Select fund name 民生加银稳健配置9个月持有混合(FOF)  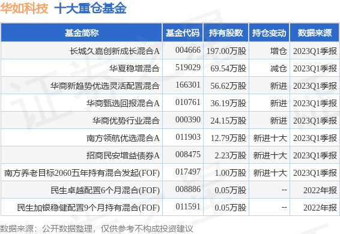tap(88, 208)
